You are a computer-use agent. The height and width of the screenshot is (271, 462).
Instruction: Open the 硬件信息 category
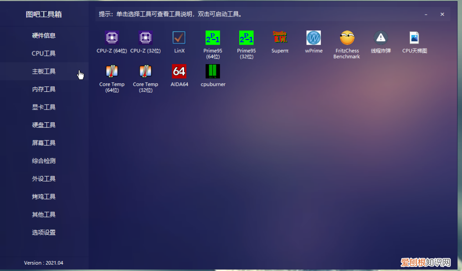click(x=44, y=35)
